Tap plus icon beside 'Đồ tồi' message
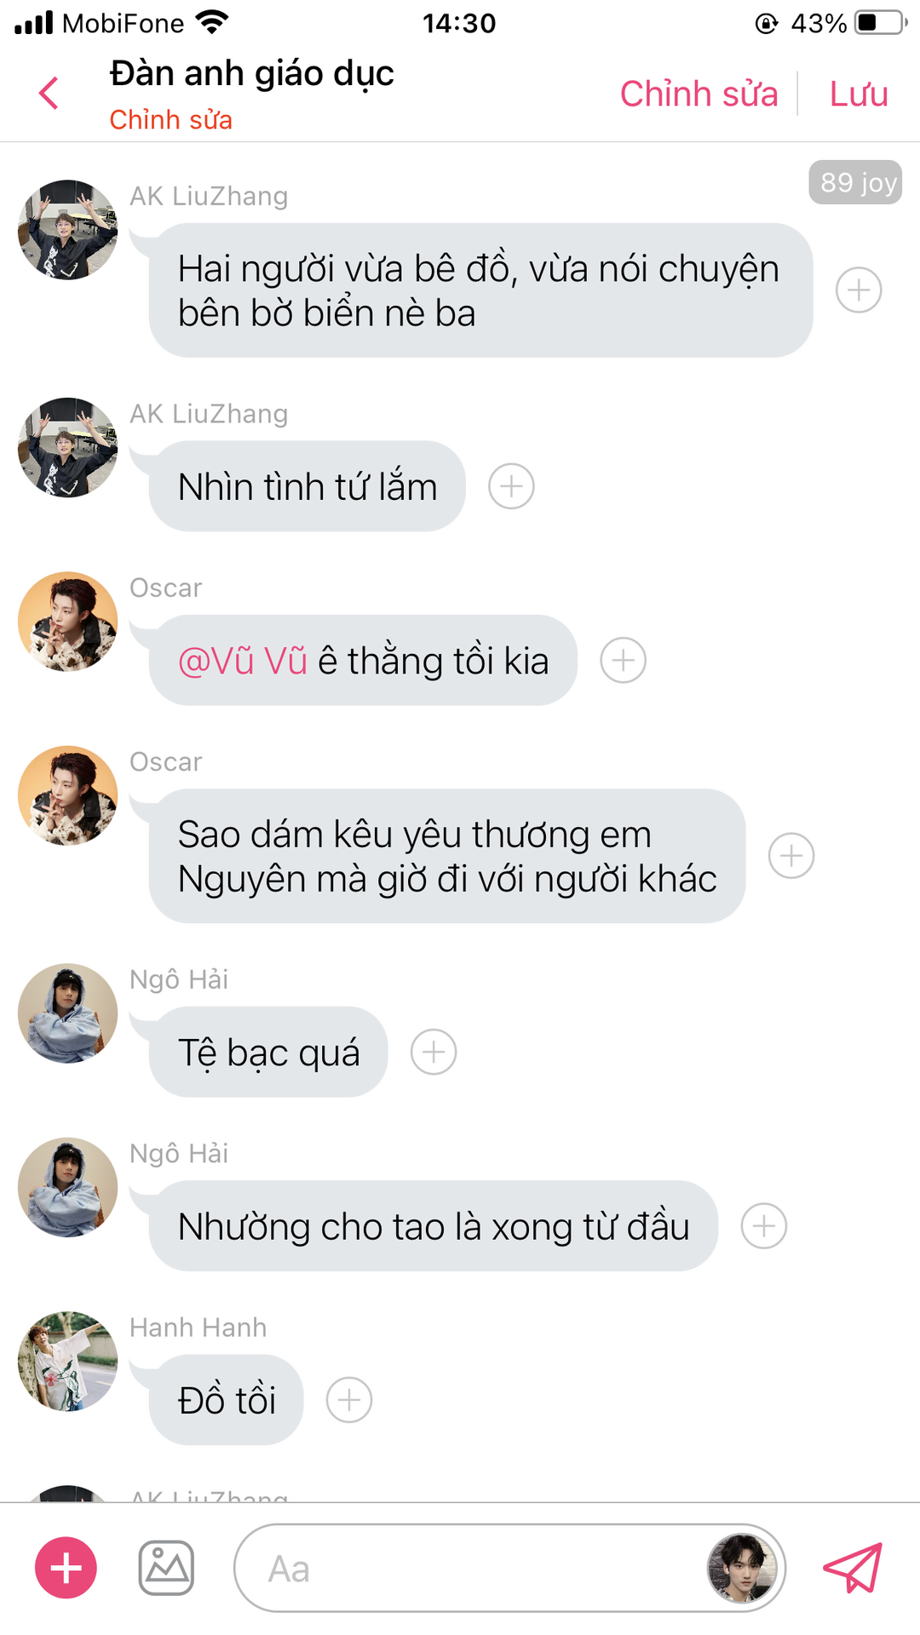Viewport: 920px width, 1635px height. [349, 1400]
